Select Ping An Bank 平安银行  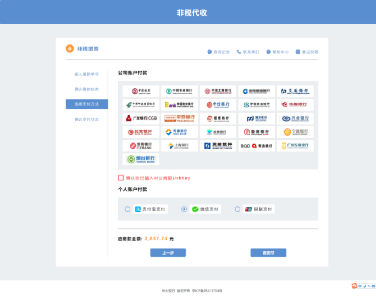tap(179, 119)
